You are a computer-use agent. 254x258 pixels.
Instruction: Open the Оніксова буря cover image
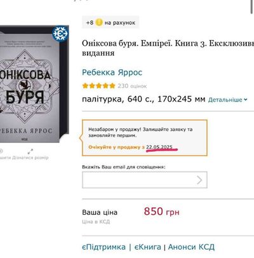point(34,84)
